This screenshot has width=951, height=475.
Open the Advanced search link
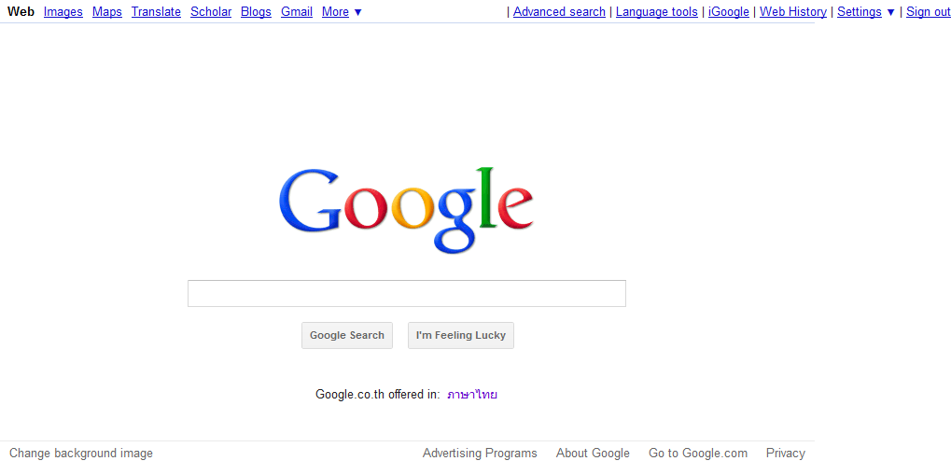559,11
